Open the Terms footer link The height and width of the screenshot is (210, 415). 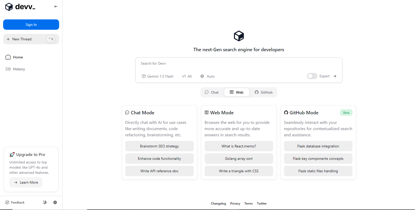pos(248,204)
